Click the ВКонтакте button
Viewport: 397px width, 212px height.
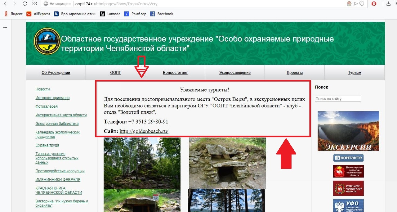coord(348,158)
